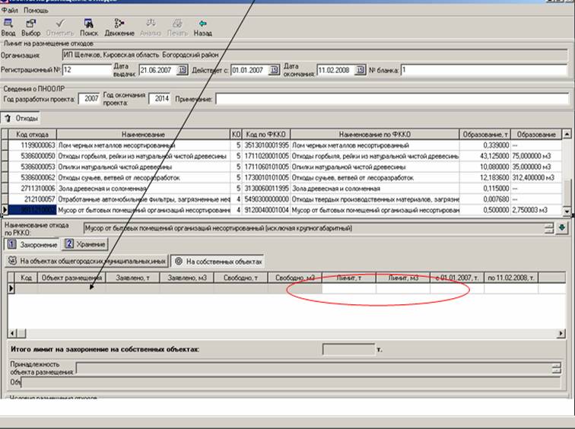Select the Отходы tab
The image size is (575, 429).
(21, 119)
